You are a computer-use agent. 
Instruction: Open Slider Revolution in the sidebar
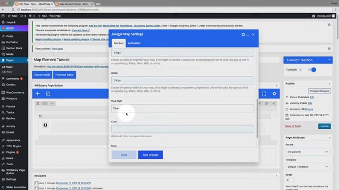tap(16, 187)
